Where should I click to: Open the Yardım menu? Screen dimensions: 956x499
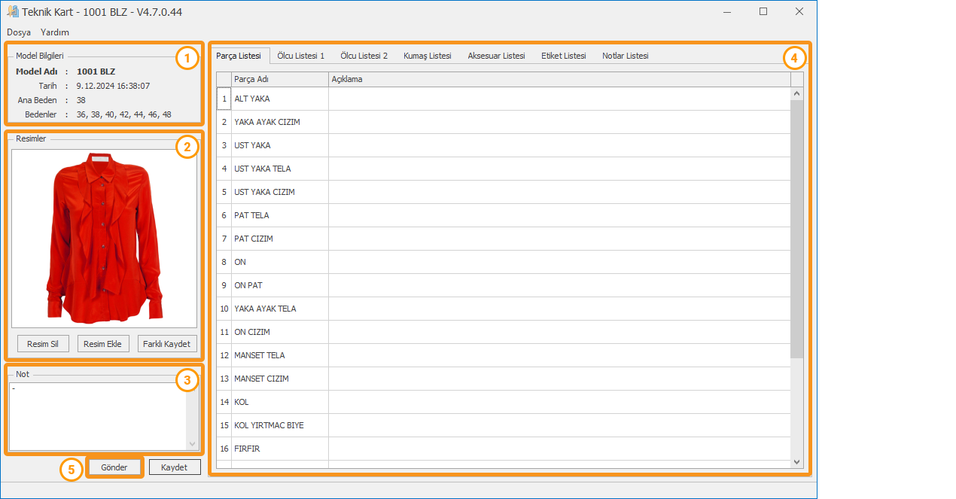tap(55, 32)
